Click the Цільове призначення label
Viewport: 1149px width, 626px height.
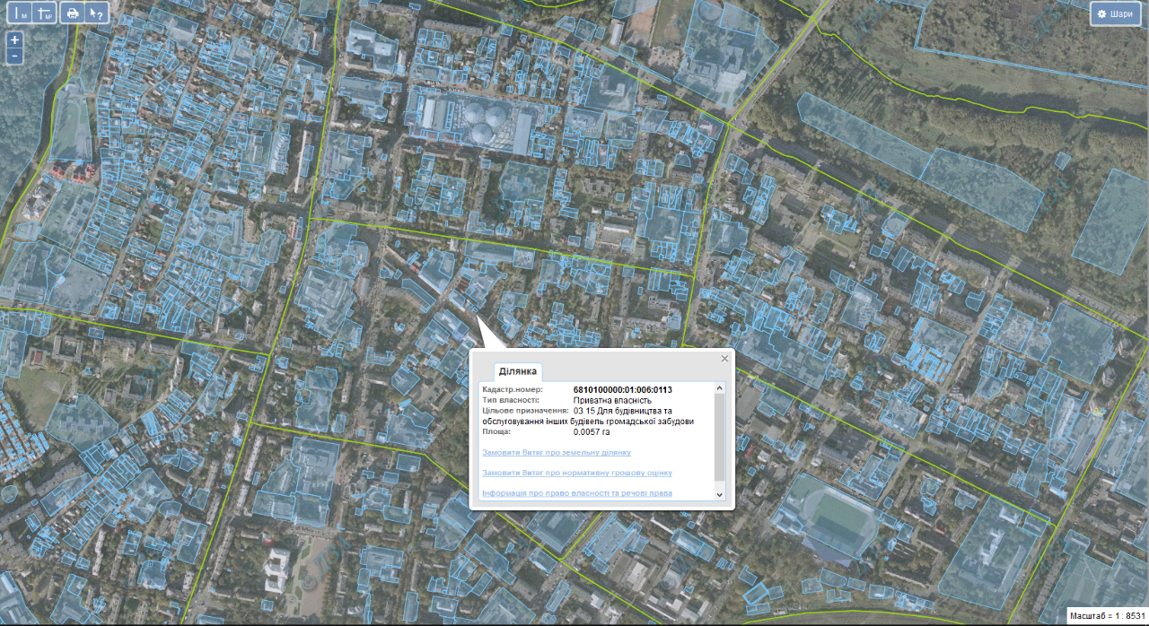[525, 411]
